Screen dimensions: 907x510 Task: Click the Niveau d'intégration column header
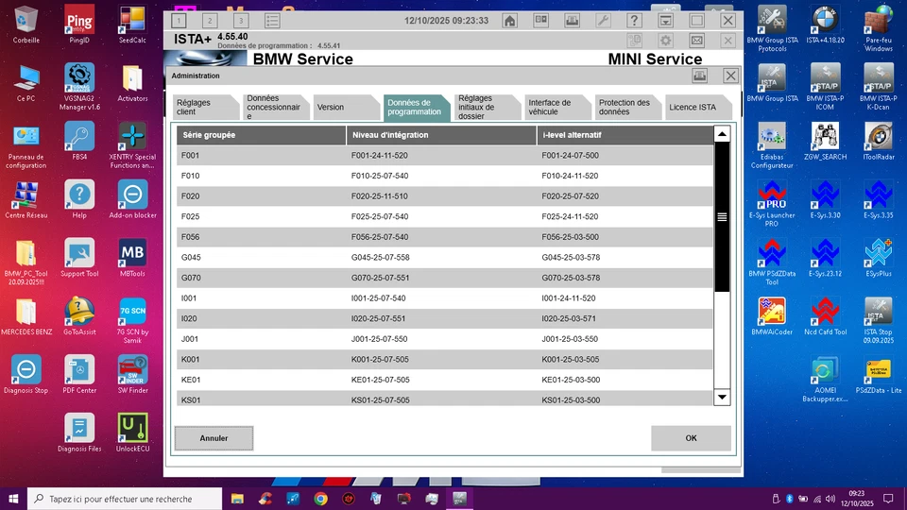[x=441, y=135]
